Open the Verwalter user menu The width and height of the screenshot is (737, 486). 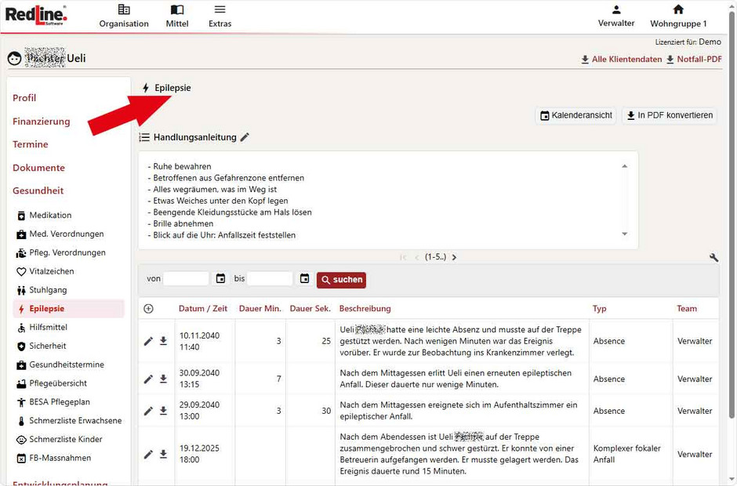[x=616, y=16]
